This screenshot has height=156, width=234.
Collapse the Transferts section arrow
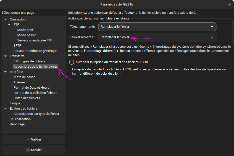6,56
